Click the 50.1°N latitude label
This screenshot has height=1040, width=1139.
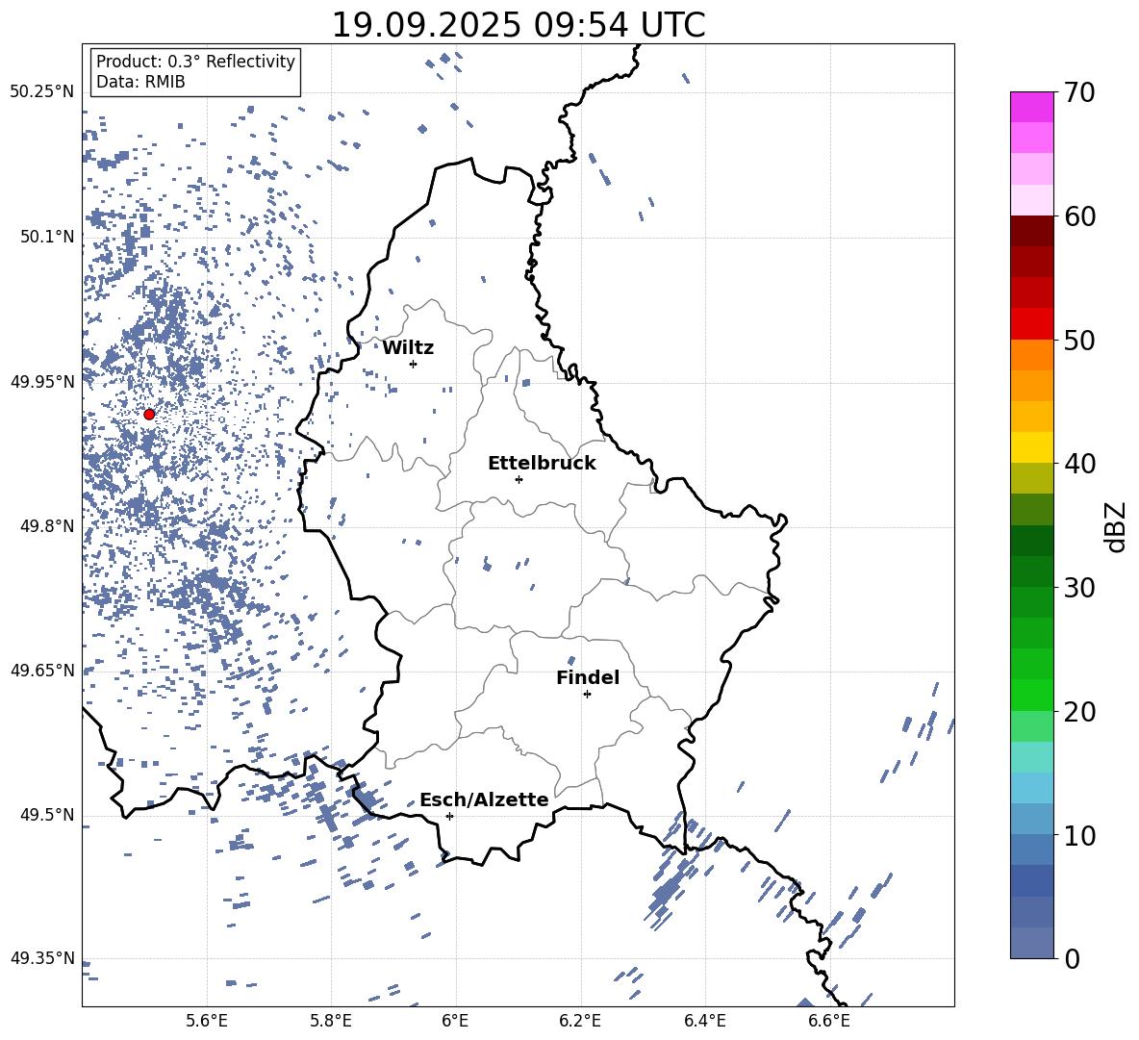[47, 237]
